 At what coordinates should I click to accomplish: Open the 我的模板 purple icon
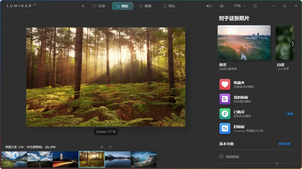point(225,99)
